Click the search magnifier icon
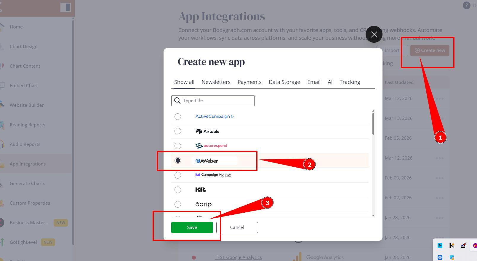Viewport: 477px width, 261px height. pyautogui.click(x=177, y=101)
